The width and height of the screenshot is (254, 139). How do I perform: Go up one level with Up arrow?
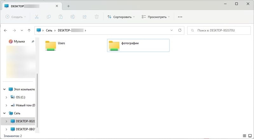click(x=29, y=30)
